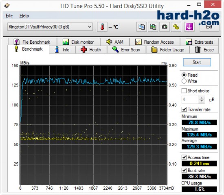Toggle the Access time checkbox

184,157
